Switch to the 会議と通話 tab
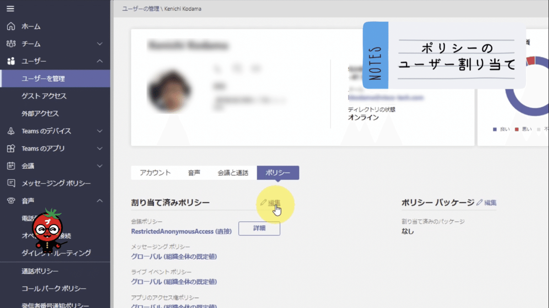 tap(233, 172)
